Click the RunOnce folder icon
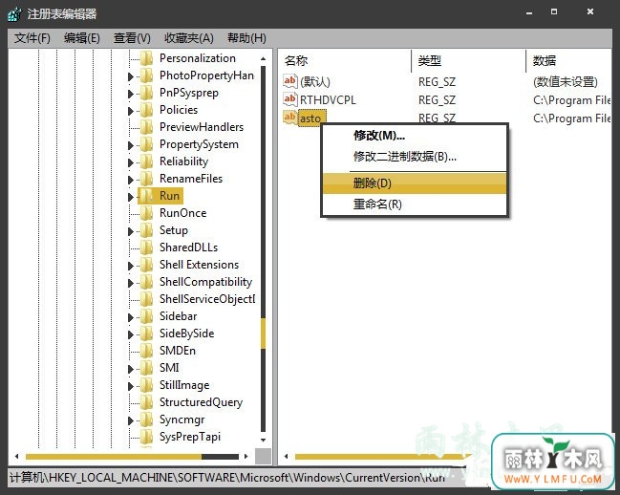This screenshot has width=620, height=495. click(x=147, y=213)
